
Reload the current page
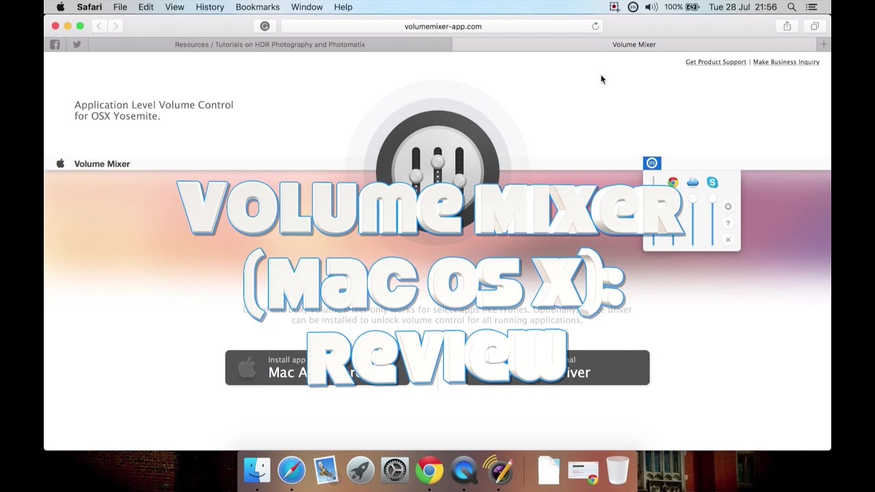click(x=595, y=26)
